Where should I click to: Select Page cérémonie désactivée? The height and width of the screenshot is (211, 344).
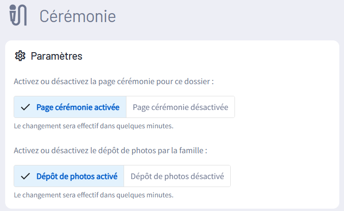[180, 107]
